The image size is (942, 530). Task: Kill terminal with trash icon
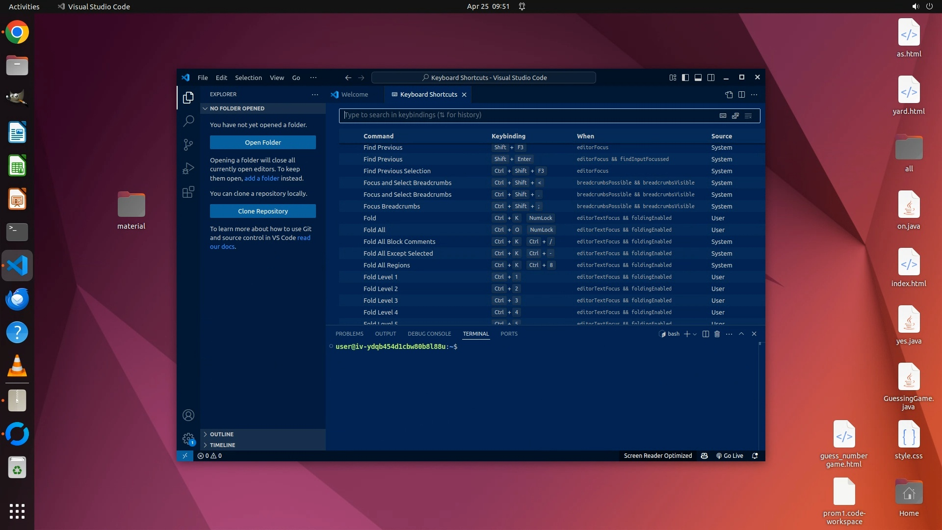717,334
